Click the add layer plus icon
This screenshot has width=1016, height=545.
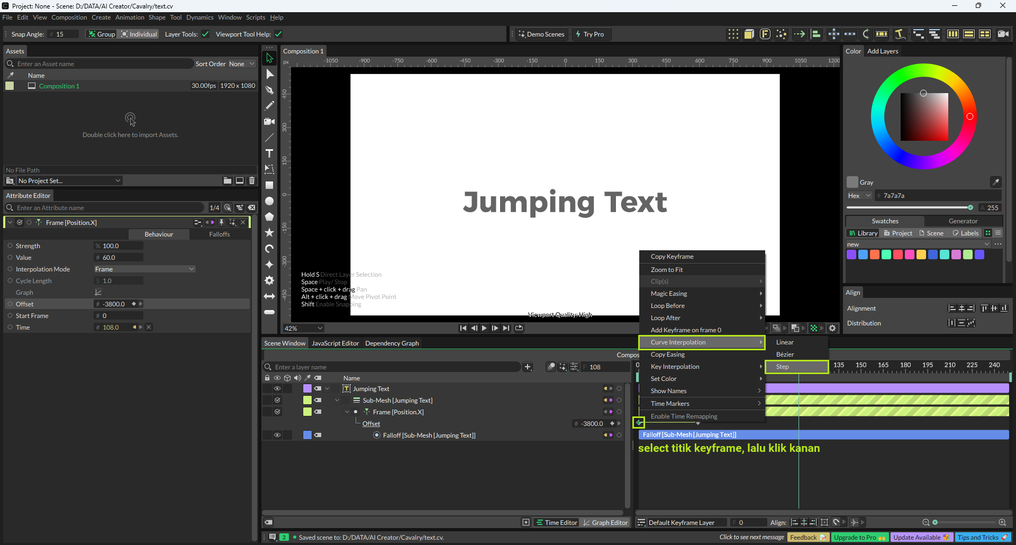click(528, 367)
